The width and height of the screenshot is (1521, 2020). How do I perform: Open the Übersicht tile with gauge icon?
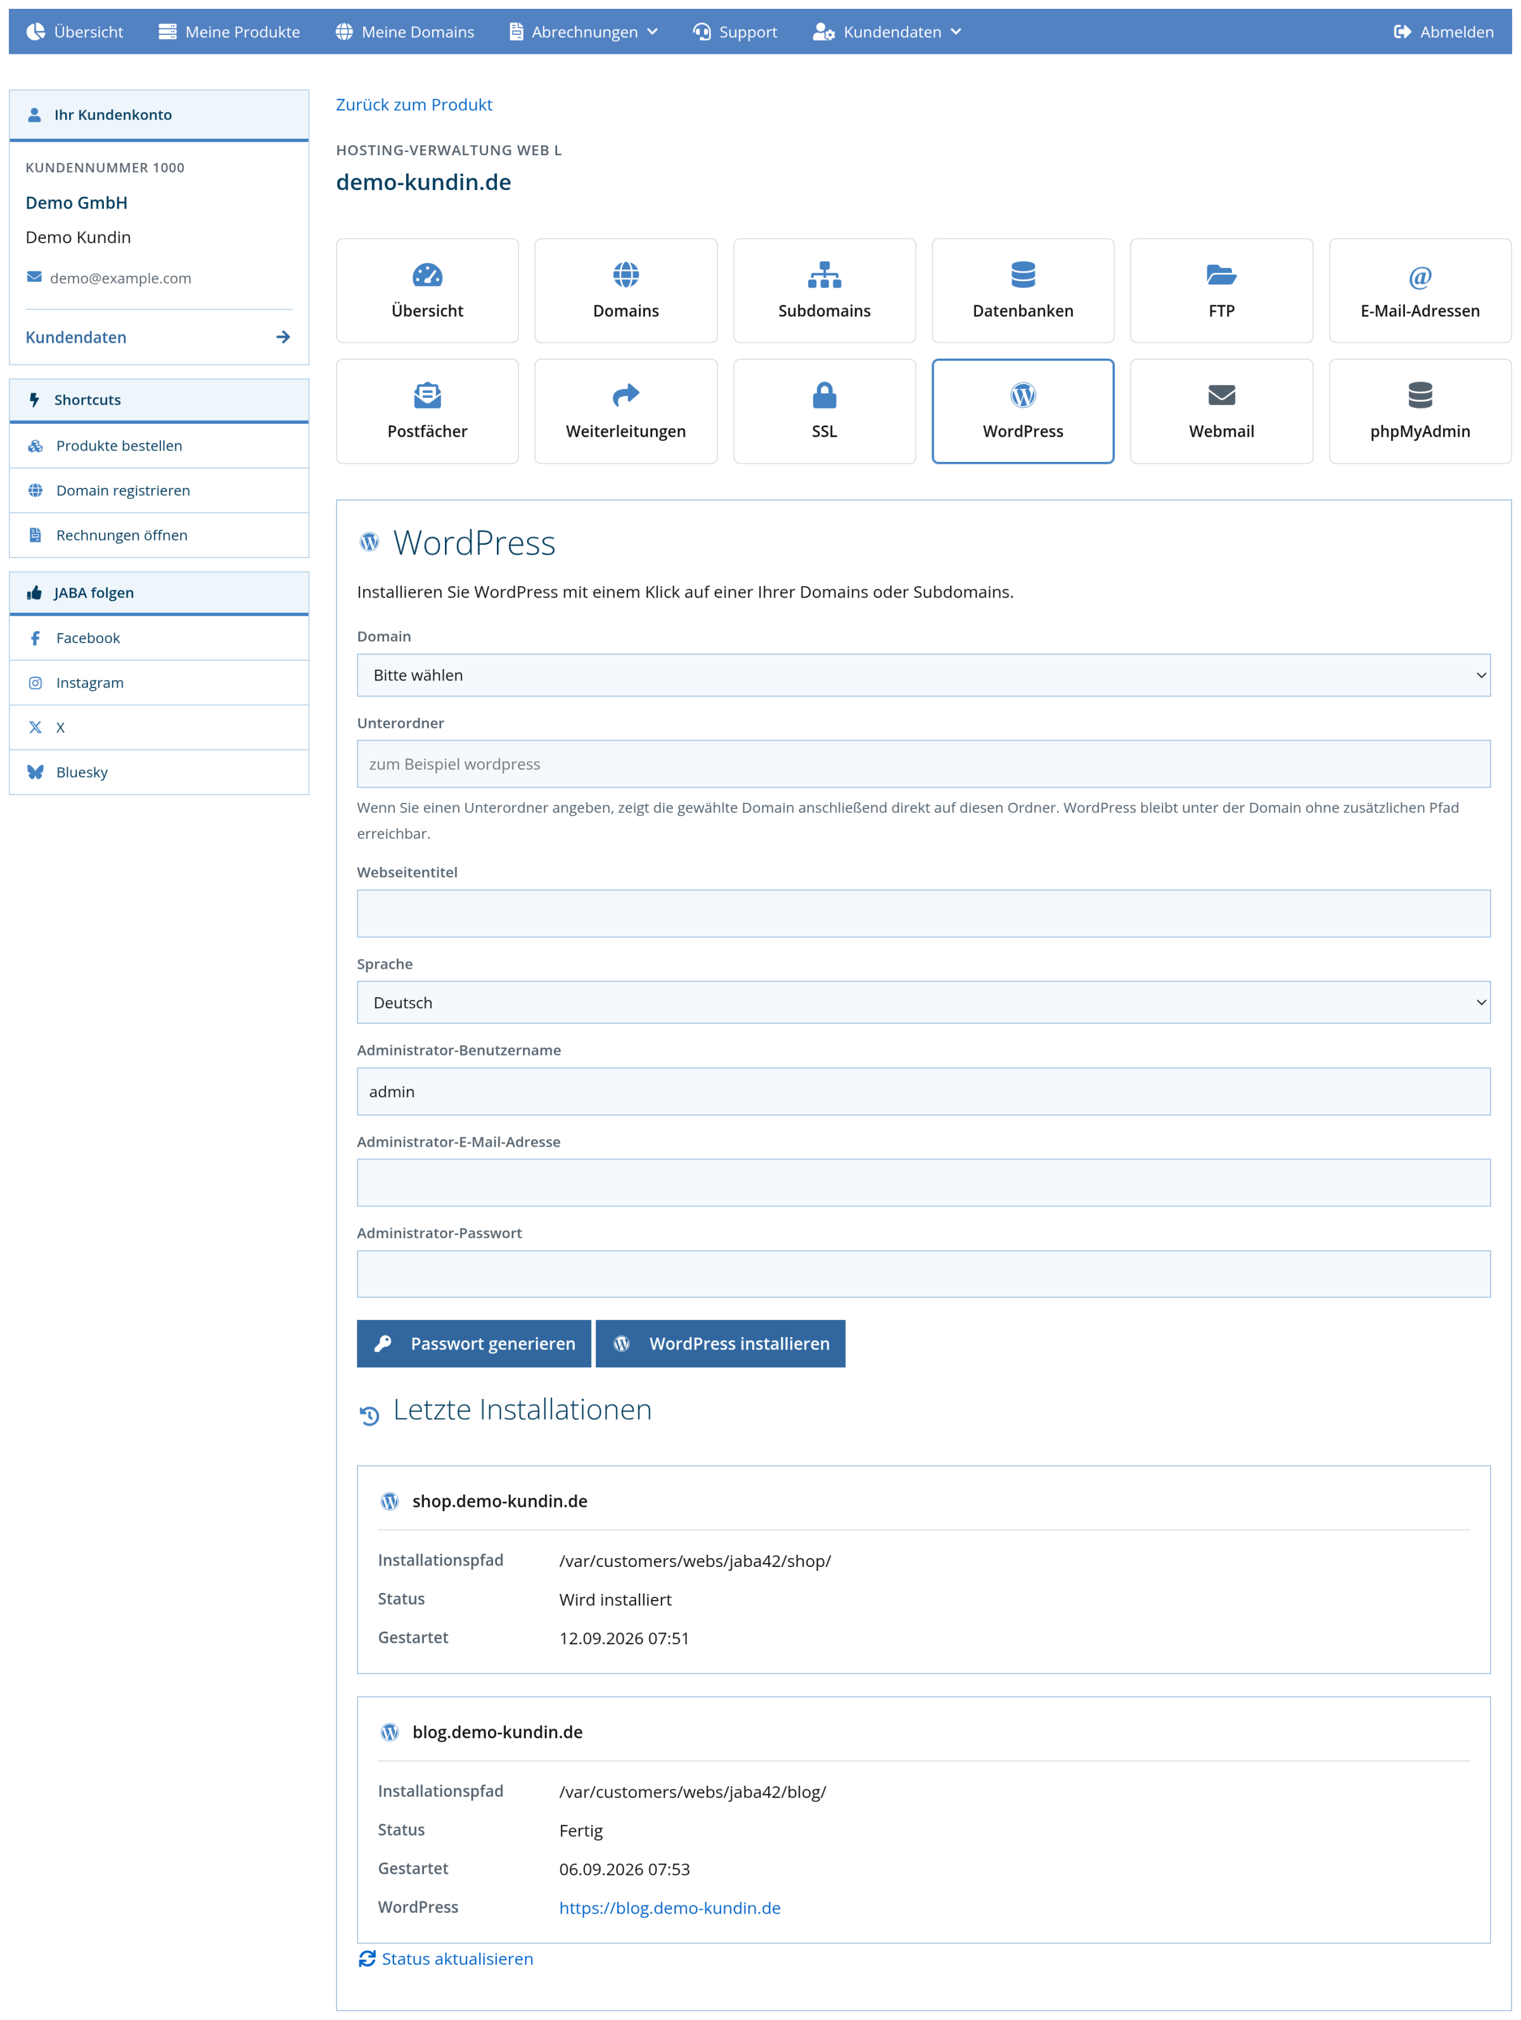pyautogui.click(x=427, y=290)
